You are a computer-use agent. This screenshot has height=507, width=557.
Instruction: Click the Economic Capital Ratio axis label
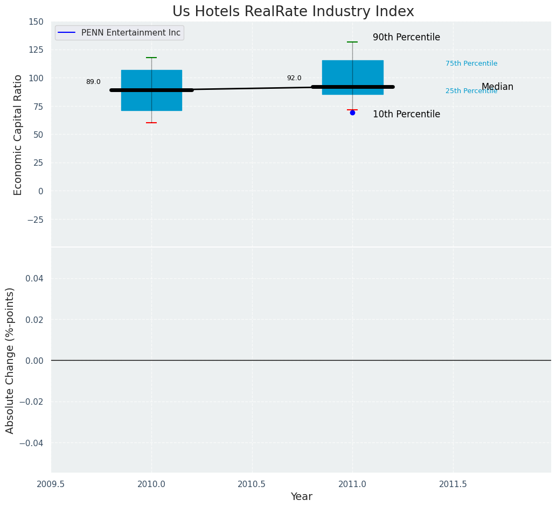pyautogui.click(x=18, y=135)
